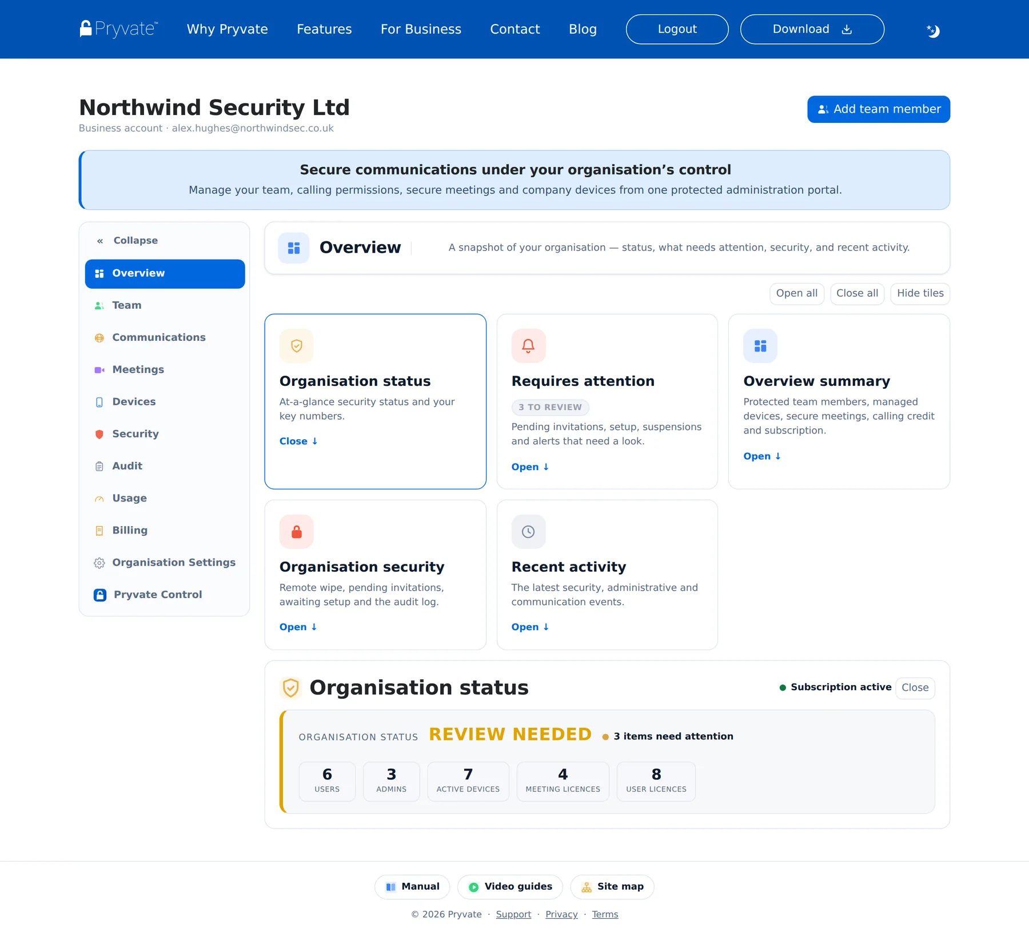The image size is (1029, 936).
Task: Open the Privacy link
Action: click(x=561, y=915)
